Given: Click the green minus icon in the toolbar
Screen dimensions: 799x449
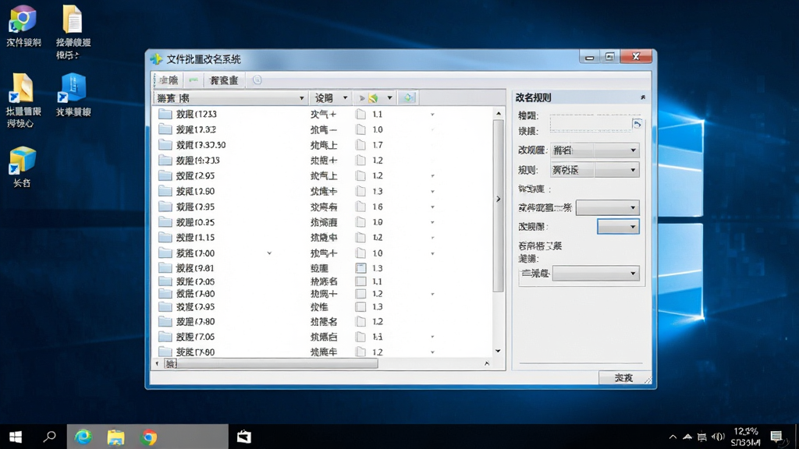Looking at the screenshot, I should coord(194,80).
